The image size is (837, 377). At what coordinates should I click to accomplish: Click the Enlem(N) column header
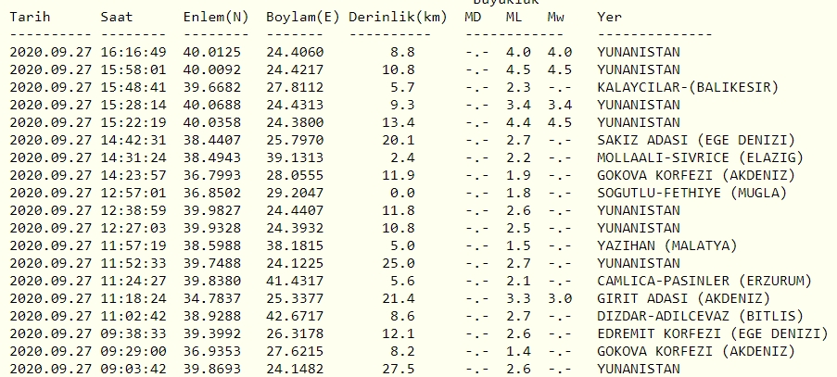coord(215,18)
